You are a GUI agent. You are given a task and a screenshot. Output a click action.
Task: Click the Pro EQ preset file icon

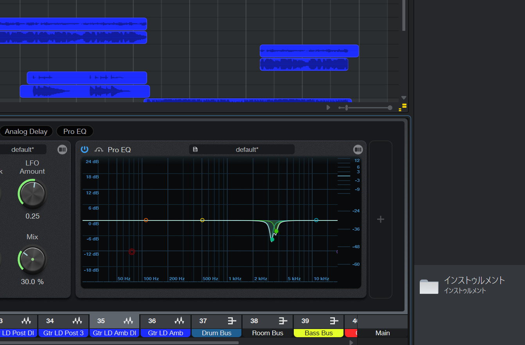(195, 149)
